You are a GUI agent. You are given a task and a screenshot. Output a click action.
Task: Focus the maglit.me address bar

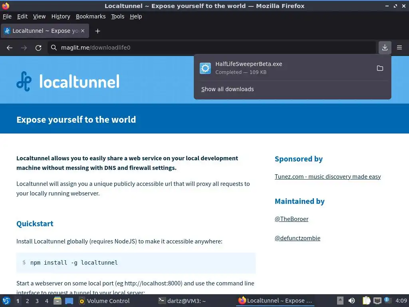(x=211, y=48)
